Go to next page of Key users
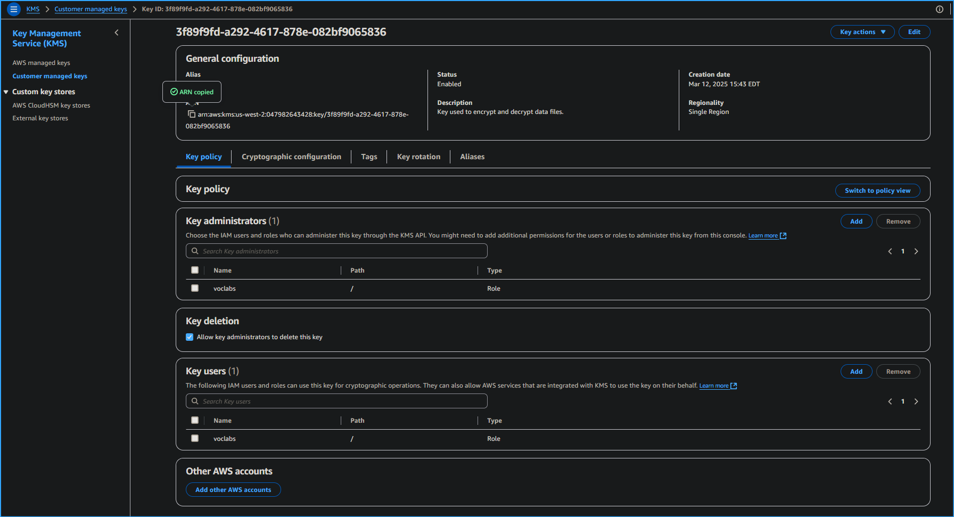Screen dimensions: 954x517 point(916,401)
